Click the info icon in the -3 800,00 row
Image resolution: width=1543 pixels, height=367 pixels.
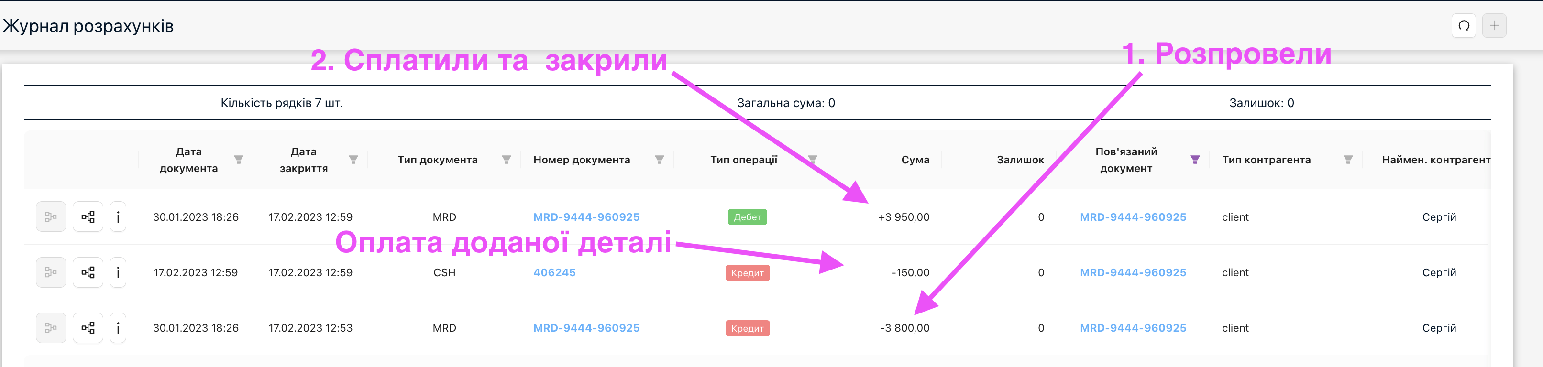pyautogui.click(x=118, y=328)
